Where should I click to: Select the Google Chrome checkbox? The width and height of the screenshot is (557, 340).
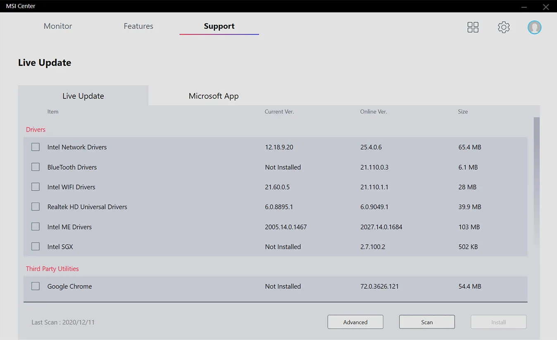(36, 286)
